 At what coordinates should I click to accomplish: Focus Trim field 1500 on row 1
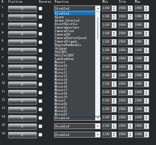tap(123, 8)
